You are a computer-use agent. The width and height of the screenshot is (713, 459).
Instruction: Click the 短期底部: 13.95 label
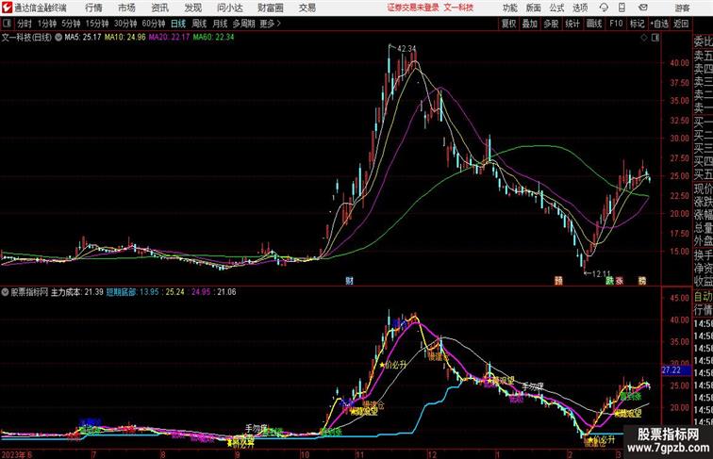pos(133,292)
